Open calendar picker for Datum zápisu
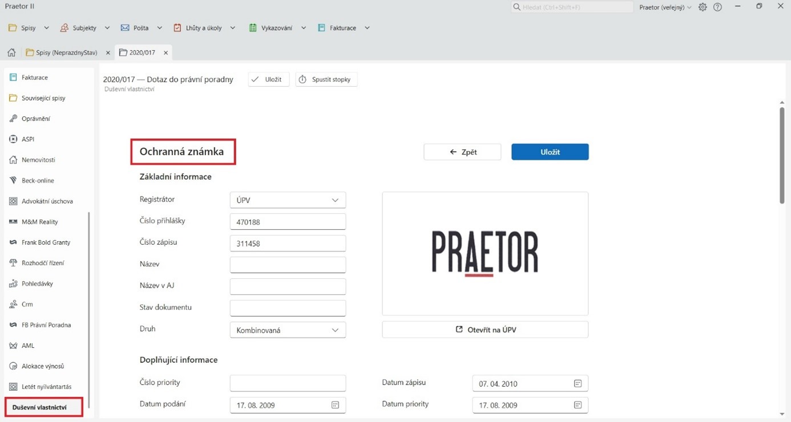 click(x=578, y=384)
